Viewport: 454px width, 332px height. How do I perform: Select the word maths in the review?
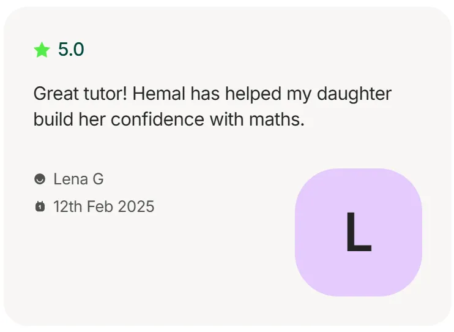[x=277, y=119]
